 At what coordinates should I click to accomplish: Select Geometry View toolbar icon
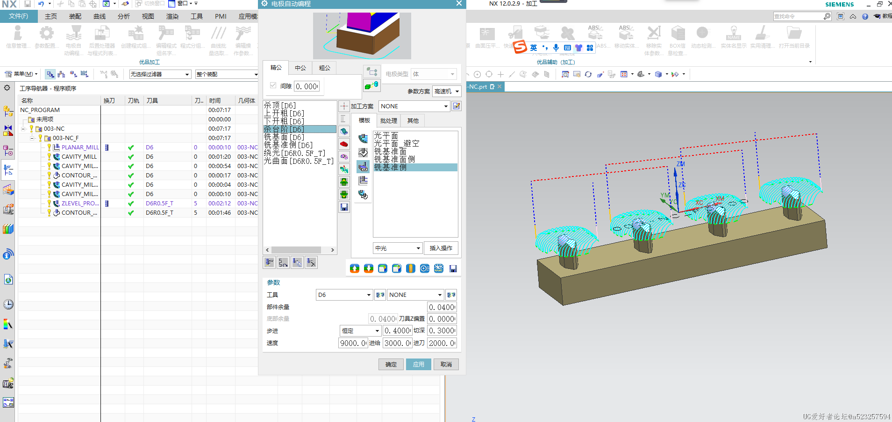pyautogui.click(x=73, y=74)
